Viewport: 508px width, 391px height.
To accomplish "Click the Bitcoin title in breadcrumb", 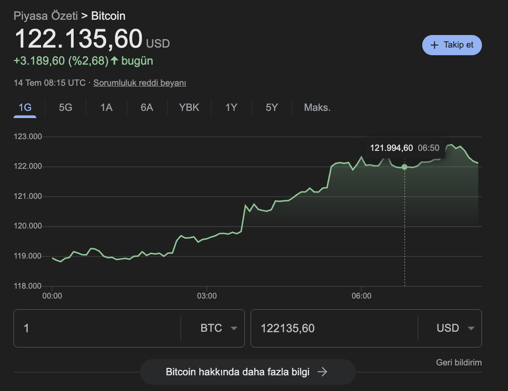I will point(108,16).
